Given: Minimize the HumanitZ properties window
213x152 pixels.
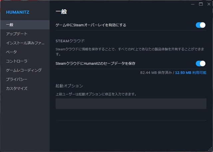Looking at the screenshot, I should pos(193,4).
